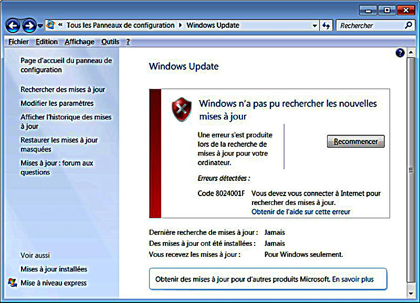
Task: Select 'Tous les Panneaux de configuration' breadcrumb
Action: [120, 25]
